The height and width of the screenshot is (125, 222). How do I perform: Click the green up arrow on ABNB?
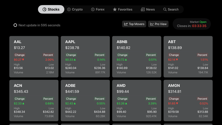click(x=126, y=60)
